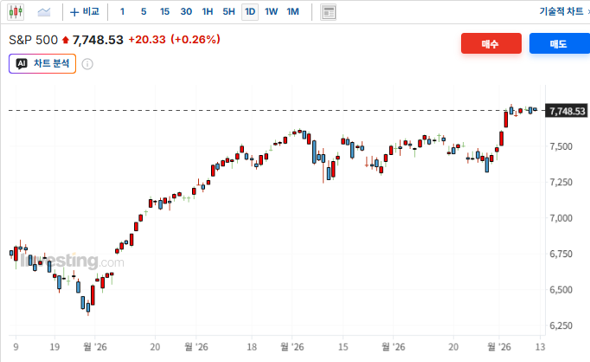
Task: Set the chart interval to 30 minutes
Action: coord(186,12)
